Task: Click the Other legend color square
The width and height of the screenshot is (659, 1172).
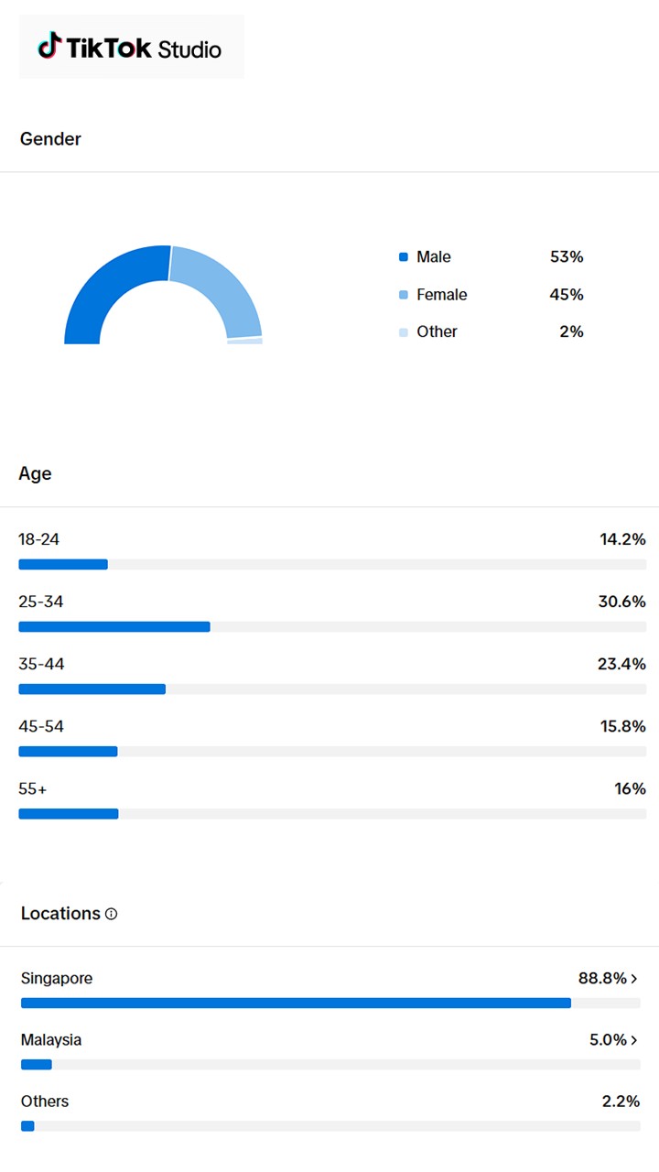Action: click(404, 332)
